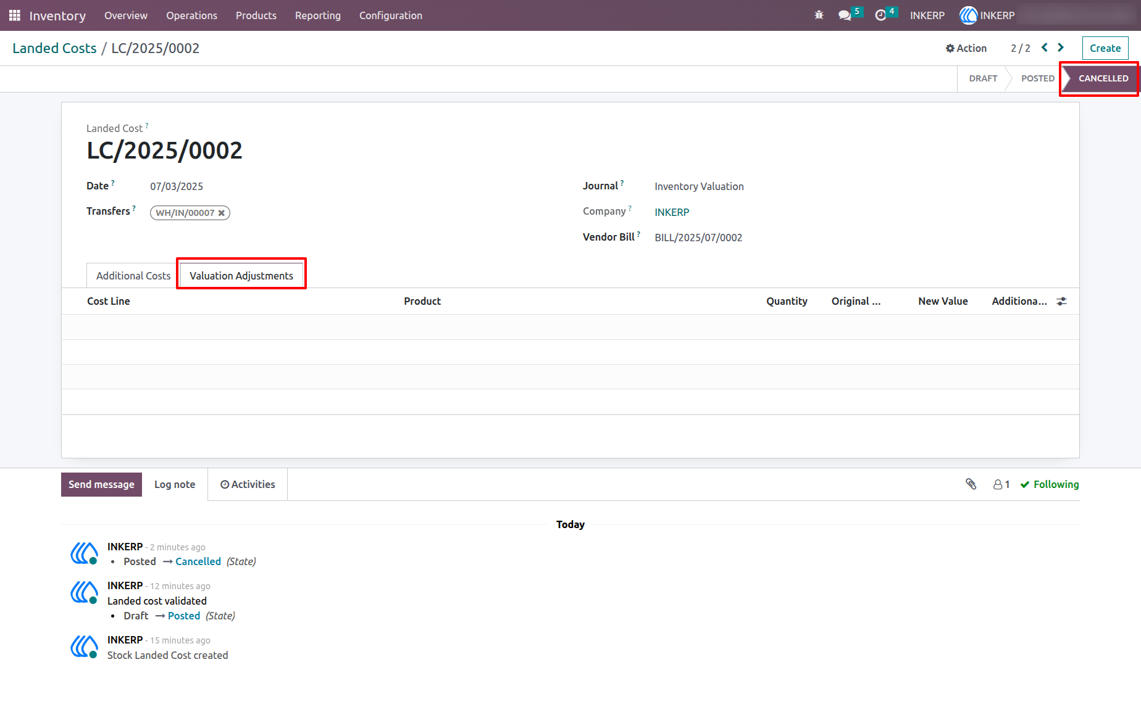Click the attachment paperclip icon
This screenshot has height=707, width=1141.
pyautogui.click(x=971, y=484)
